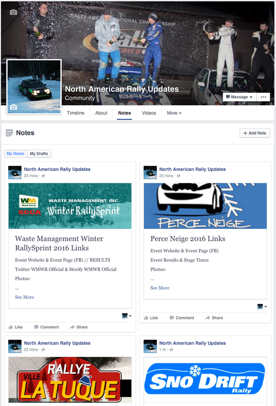The height and width of the screenshot is (406, 276).
Task: Click 23 mins timestamp on Perce Neige note
Action: point(166,176)
